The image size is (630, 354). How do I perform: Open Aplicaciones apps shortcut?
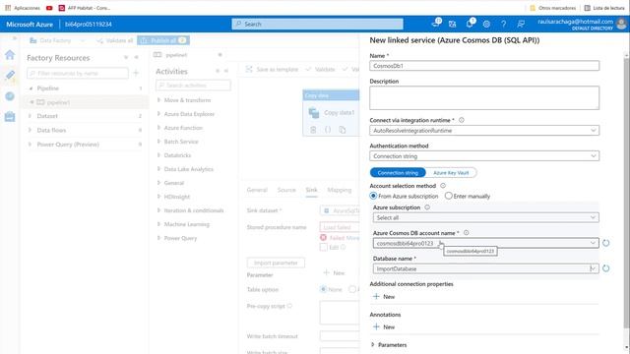point(23,8)
